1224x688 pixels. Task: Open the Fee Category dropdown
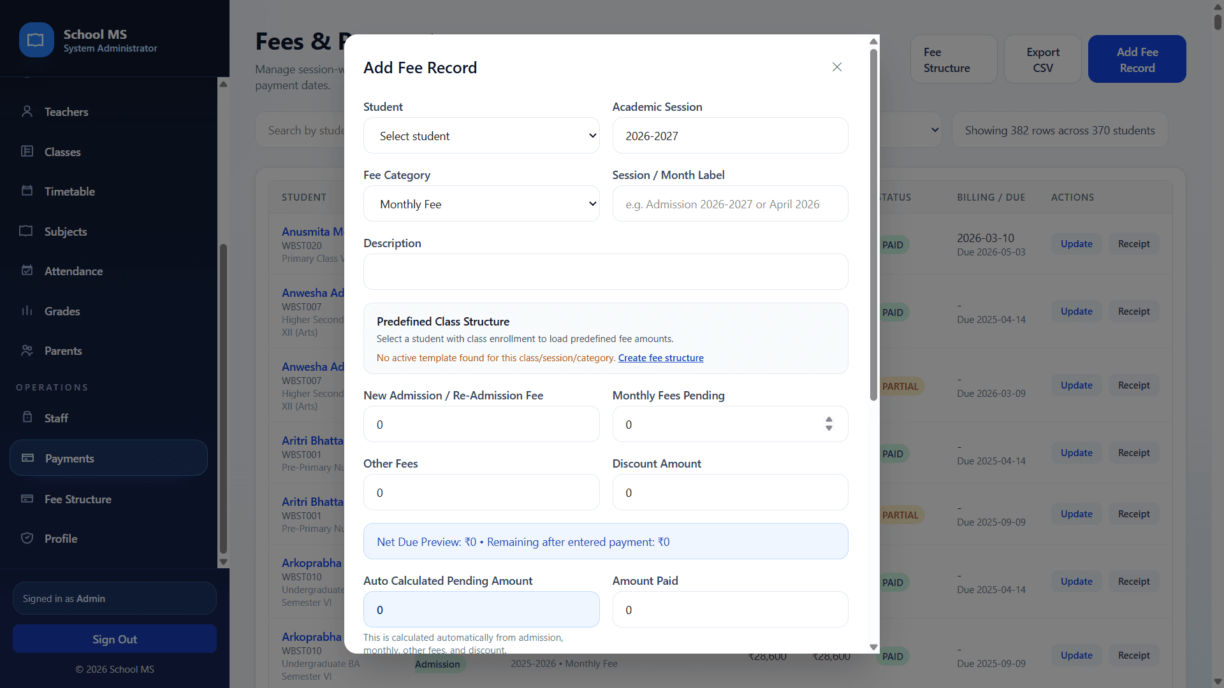[x=481, y=204]
